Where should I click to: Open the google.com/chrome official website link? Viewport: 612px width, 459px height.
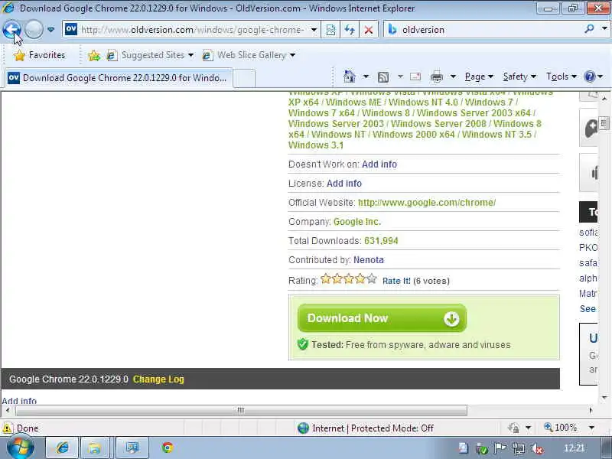click(x=427, y=203)
